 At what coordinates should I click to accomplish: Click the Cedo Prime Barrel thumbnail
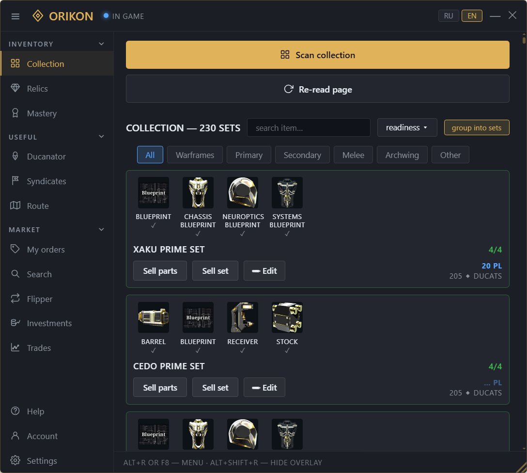[154, 317]
